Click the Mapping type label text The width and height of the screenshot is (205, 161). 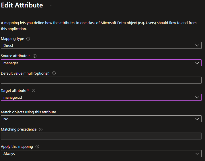click(x=12, y=39)
